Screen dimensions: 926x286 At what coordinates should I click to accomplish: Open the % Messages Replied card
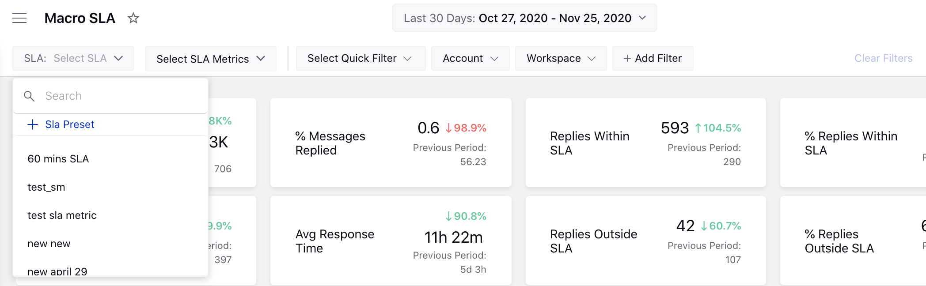[391, 143]
